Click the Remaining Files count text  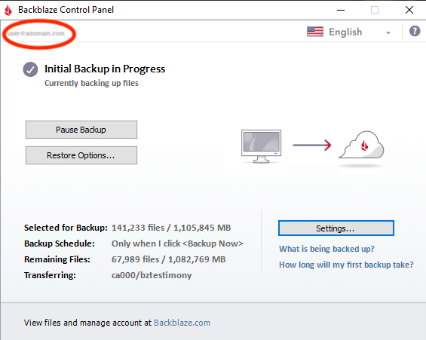(168, 259)
